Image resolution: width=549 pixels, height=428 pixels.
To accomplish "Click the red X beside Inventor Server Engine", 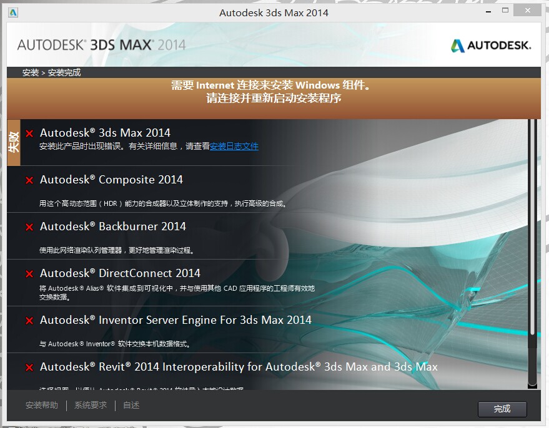I will tap(29, 321).
